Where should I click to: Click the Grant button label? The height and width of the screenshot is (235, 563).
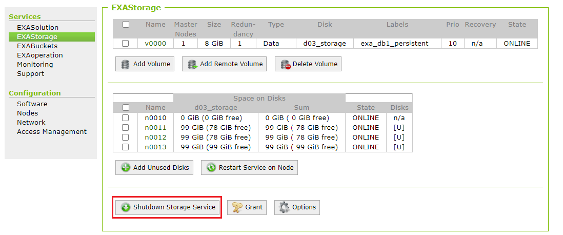point(254,207)
